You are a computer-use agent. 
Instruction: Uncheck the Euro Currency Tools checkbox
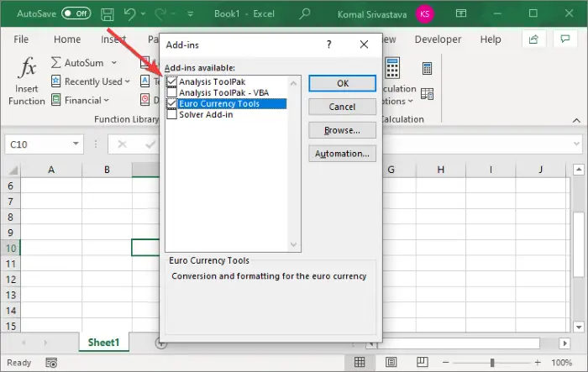click(x=171, y=103)
